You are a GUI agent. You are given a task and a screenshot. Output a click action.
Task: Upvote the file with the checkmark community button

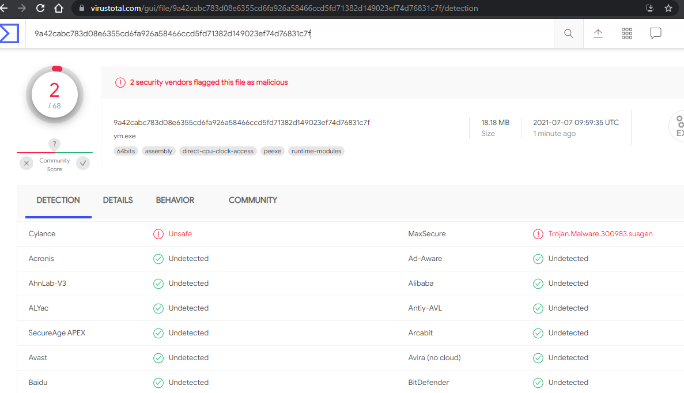pyautogui.click(x=82, y=163)
